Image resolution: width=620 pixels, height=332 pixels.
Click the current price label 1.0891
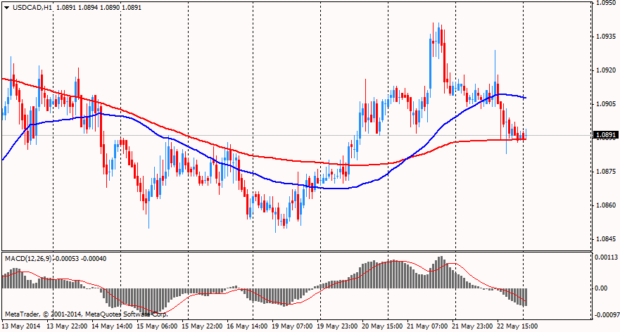(x=605, y=135)
